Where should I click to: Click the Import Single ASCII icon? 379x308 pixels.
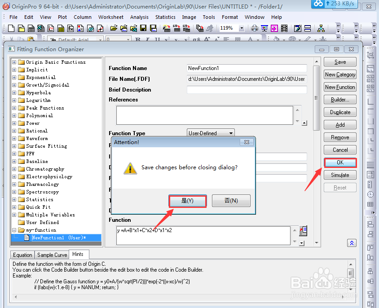[x=176, y=28]
